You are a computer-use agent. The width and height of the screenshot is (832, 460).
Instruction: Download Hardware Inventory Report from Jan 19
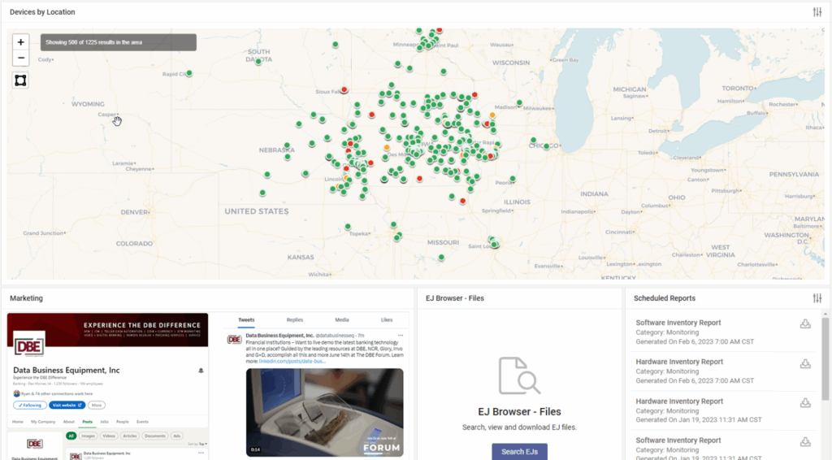pyautogui.click(x=805, y=402)
